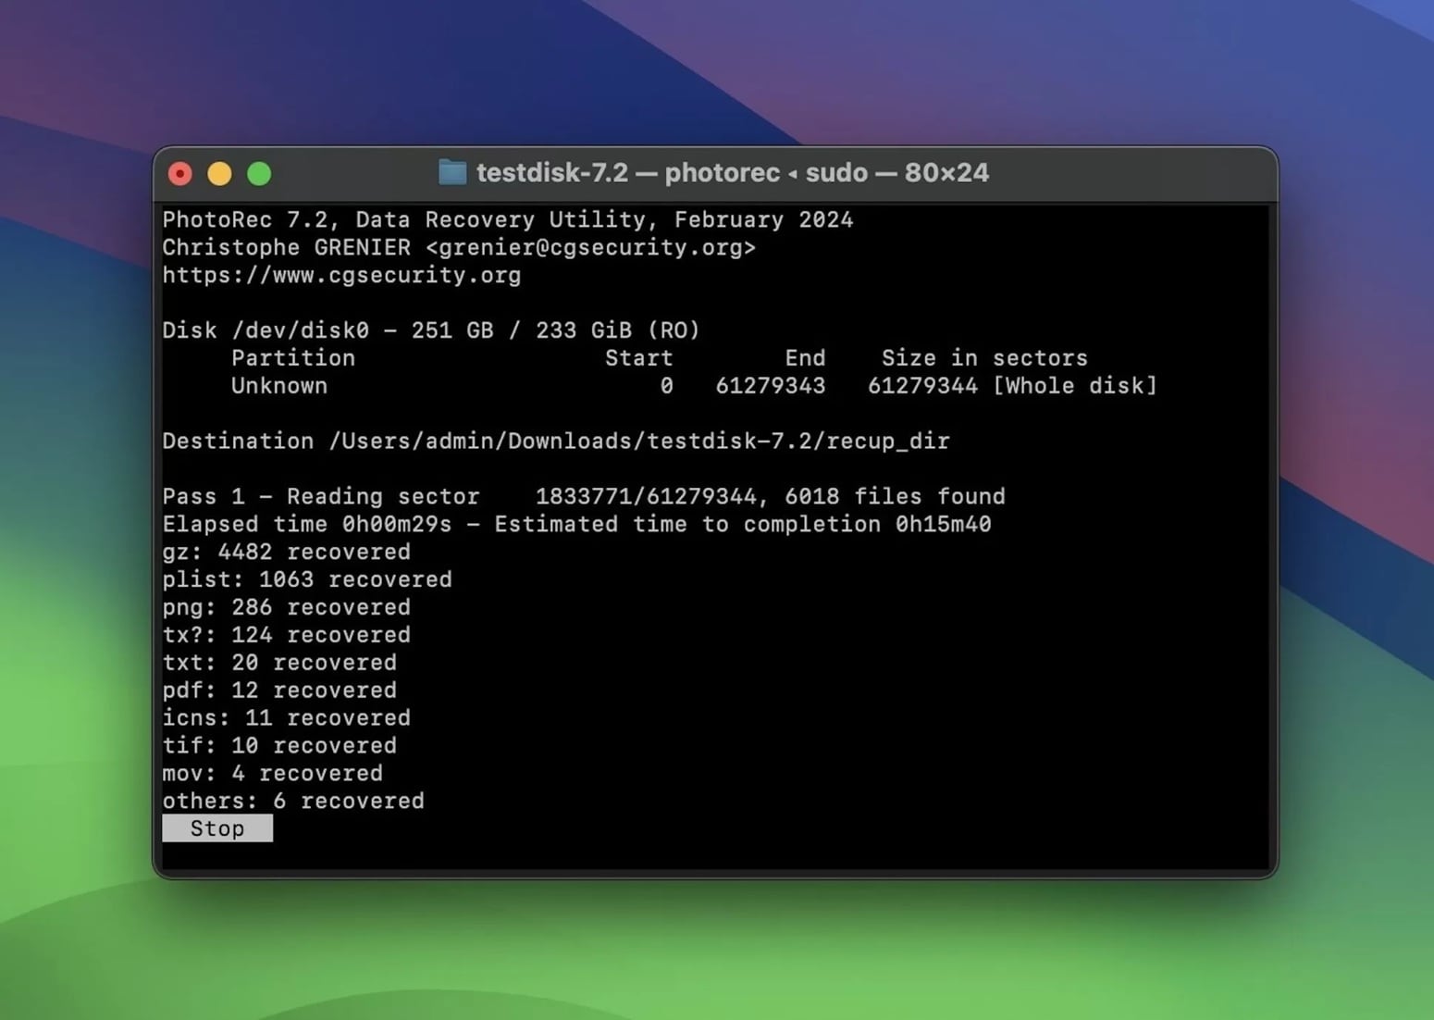This screenshot has width=1434, height=1020.
Task: Click the Stop button
Action: point(217,828)
